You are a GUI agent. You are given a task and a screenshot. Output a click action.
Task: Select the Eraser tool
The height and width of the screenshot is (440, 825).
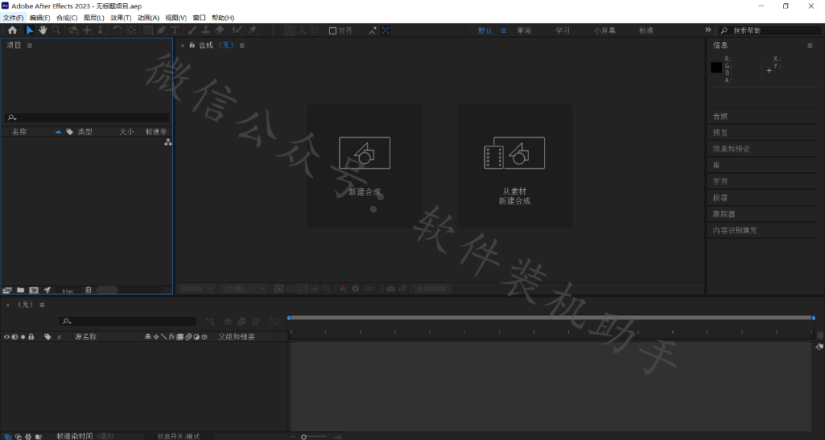pos(219,30)
